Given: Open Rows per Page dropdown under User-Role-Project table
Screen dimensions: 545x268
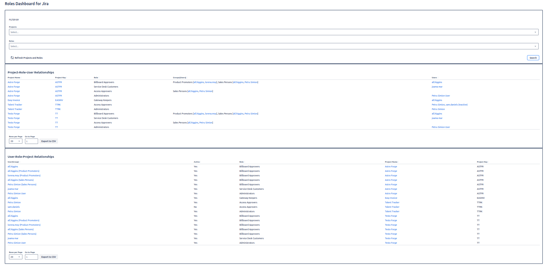Looking at the screenshot, I should (x=16, y=257).
